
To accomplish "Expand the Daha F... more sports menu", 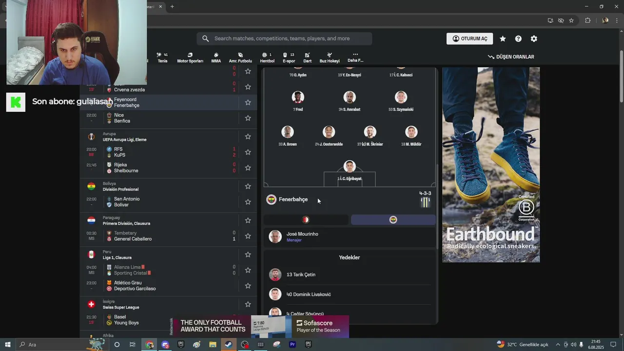I will [355, 58].
